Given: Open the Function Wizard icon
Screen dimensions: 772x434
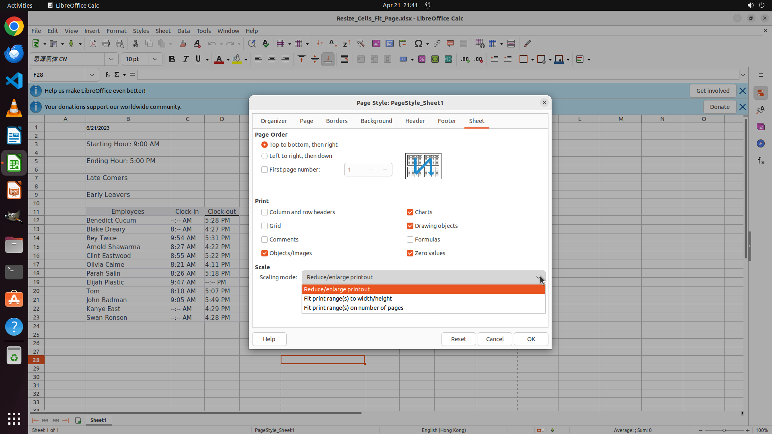Looking at the screenshot, I should (x=107, y=75).
